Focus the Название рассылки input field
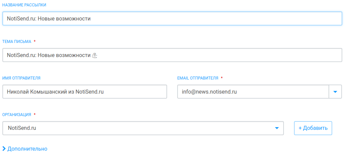Screen dimensions: 346x156 click(x=172, y=18)
